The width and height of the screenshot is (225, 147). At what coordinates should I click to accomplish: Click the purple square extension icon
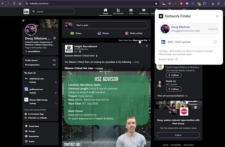(187, 4)
